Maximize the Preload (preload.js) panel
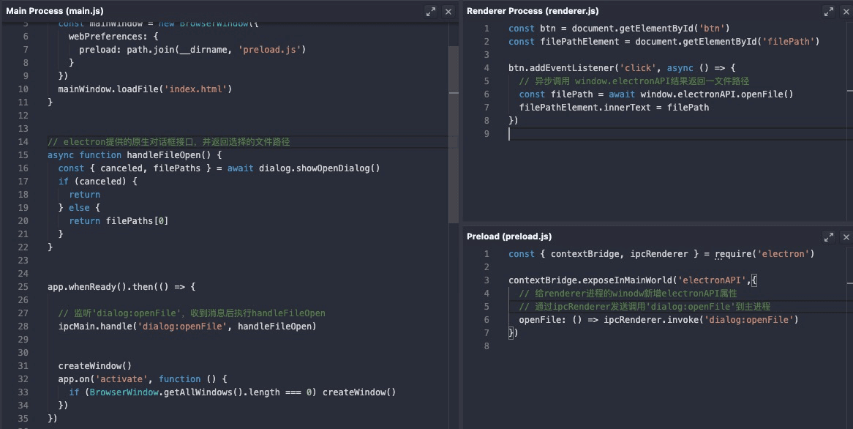 coord(829,236)
